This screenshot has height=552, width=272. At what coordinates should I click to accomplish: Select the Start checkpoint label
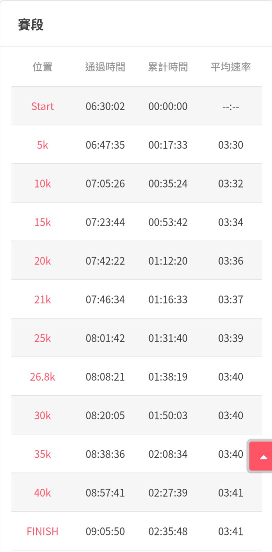coord(42,106)
